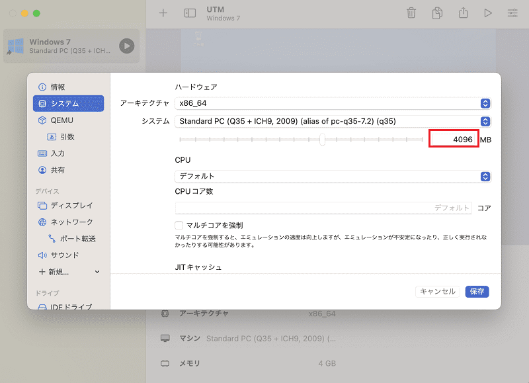
Task: Click the 4096 MB memory field
Action: [x=454, y=140]
